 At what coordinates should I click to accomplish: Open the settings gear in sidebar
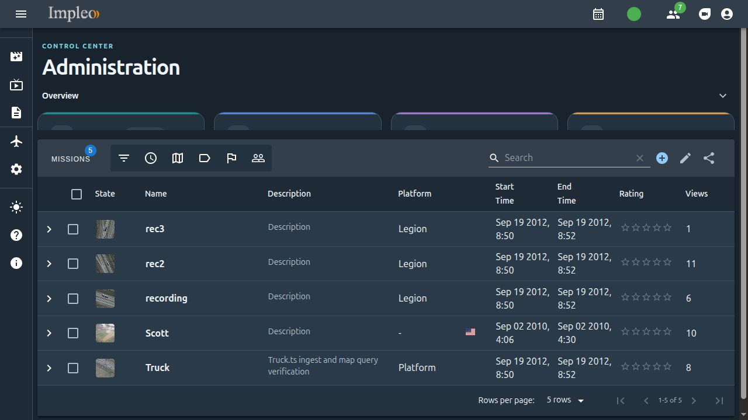click(x=16, y=169)
